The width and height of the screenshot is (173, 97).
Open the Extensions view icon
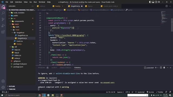(x=3, y=32)
